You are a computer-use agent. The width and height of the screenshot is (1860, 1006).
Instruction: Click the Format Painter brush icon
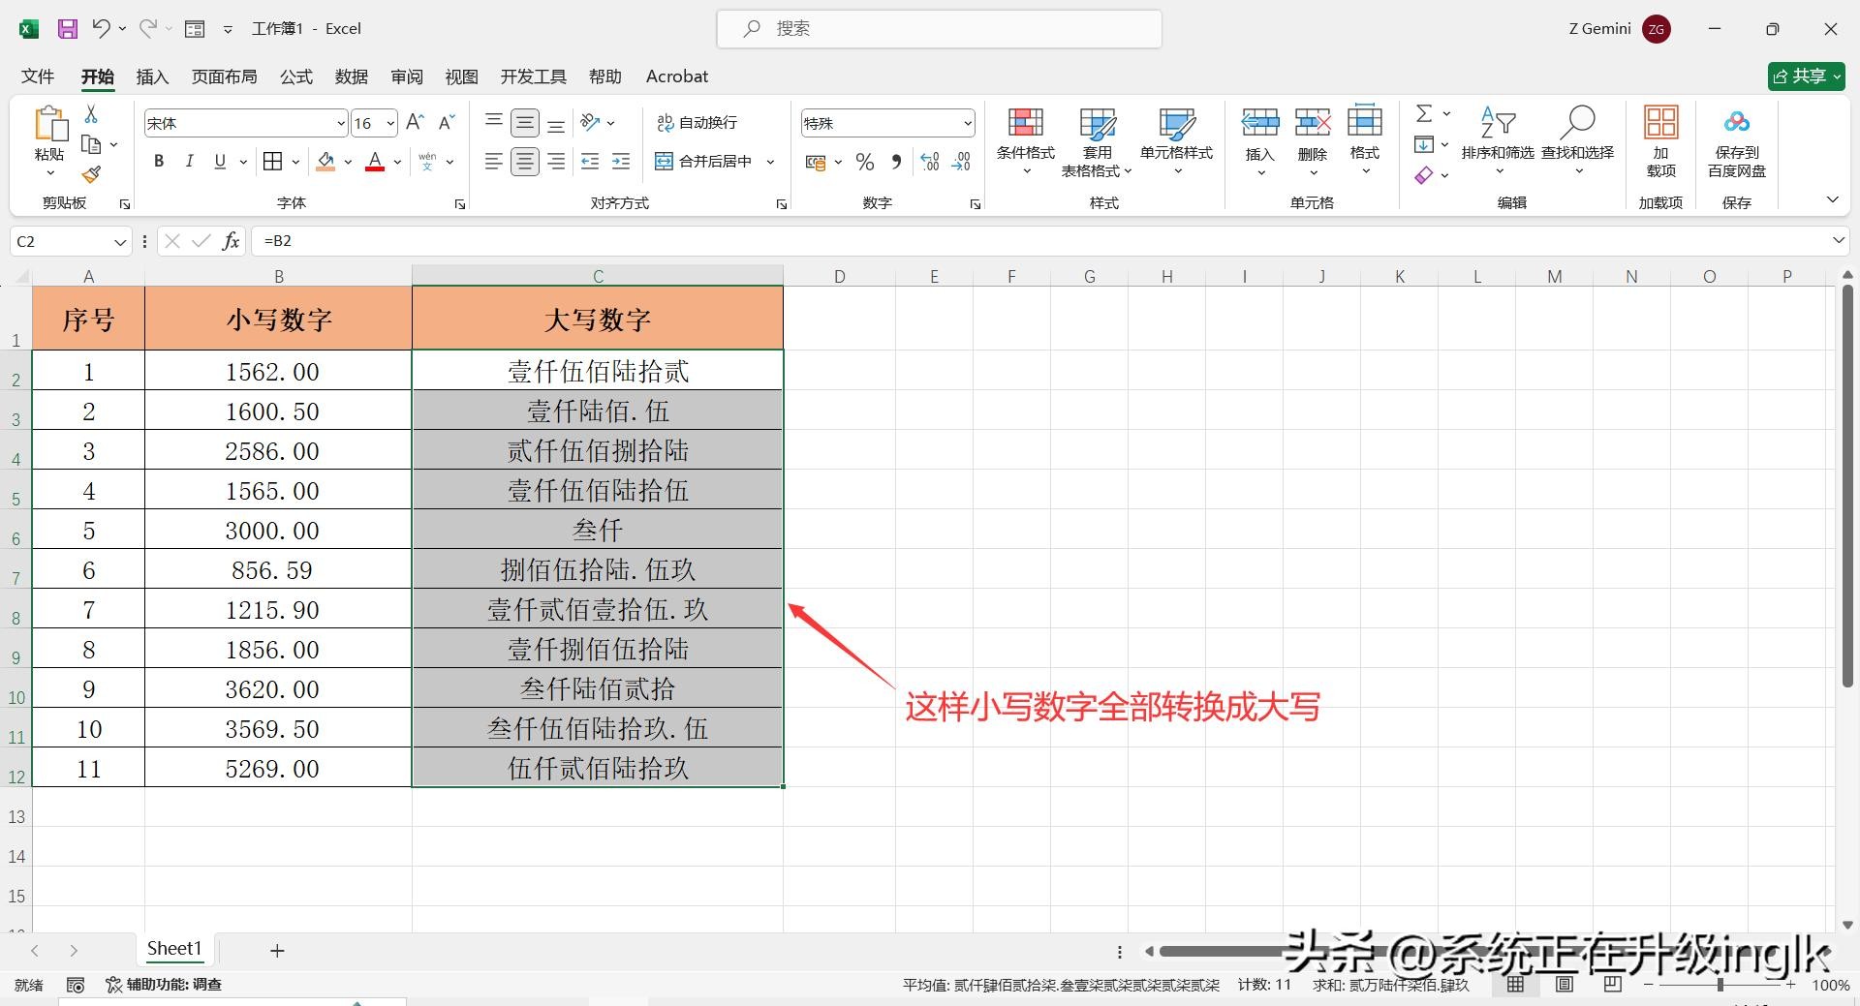tap(91, 174)
